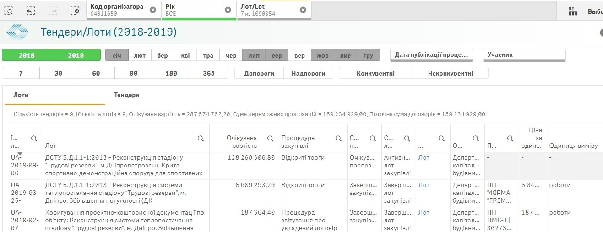Toggle the 2018 year filter
This screenshot has width=603, height=232.
[x=27, y=55]
